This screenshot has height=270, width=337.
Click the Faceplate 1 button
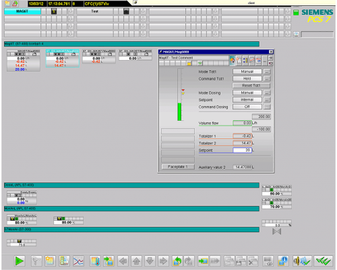[178, 167]
